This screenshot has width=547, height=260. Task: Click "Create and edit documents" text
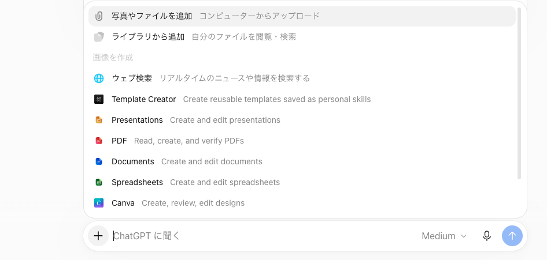[x=212, y=161]
